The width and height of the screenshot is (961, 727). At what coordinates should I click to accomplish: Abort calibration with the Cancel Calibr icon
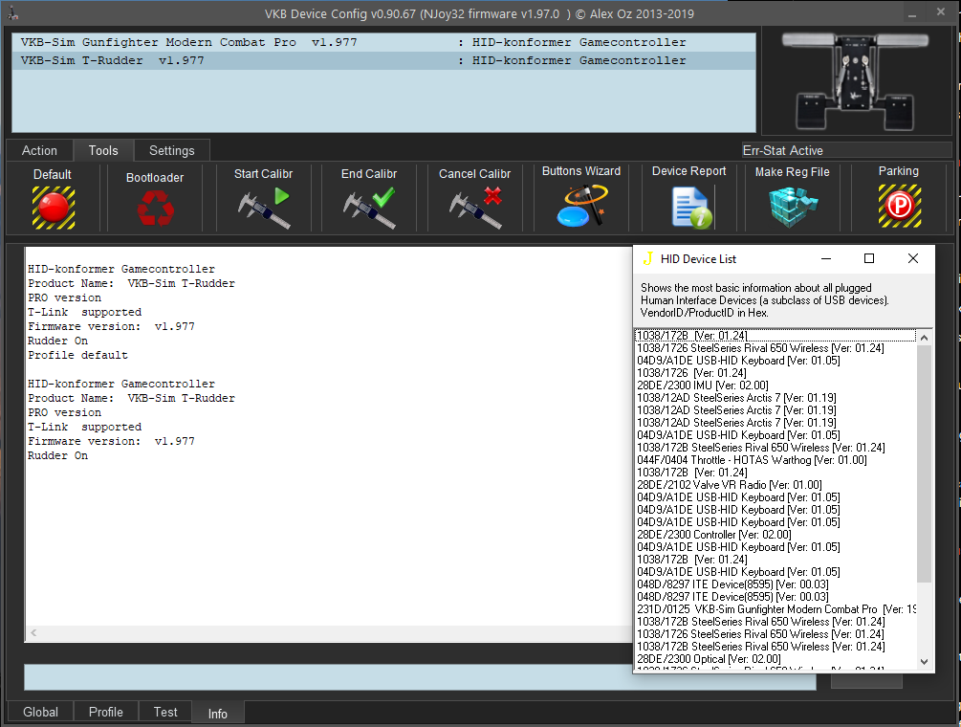click(x=475, y=209)
